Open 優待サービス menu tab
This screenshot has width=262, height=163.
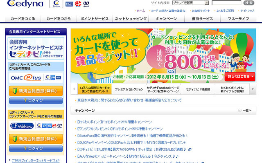202,19
